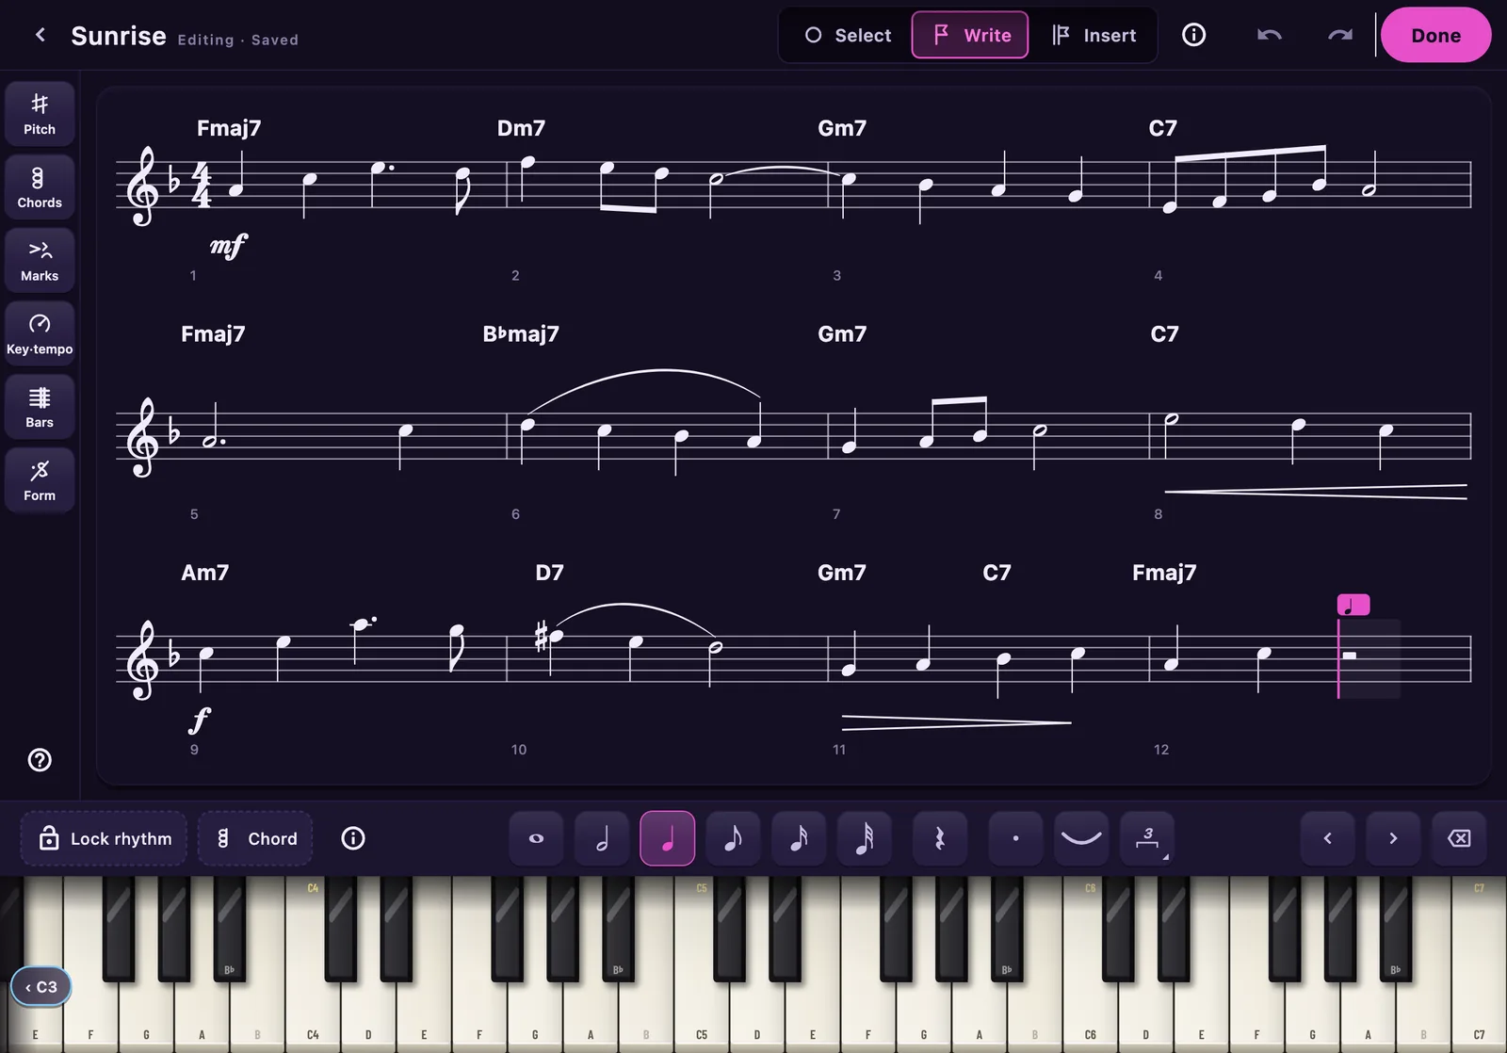The image size is (1507, 1053).
Task: Open the Marks tool panel
Action: [40, 261]
